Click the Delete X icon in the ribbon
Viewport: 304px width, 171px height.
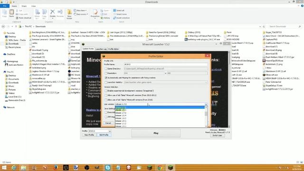(x=52, y=13)
